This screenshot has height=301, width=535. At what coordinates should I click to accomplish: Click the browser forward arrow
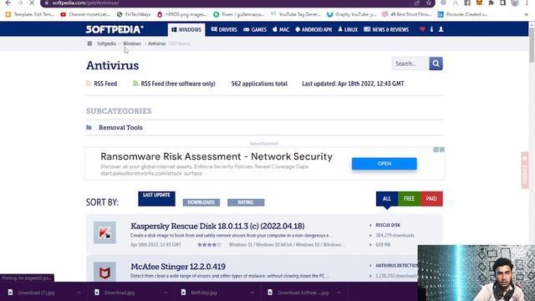(20, 3)
